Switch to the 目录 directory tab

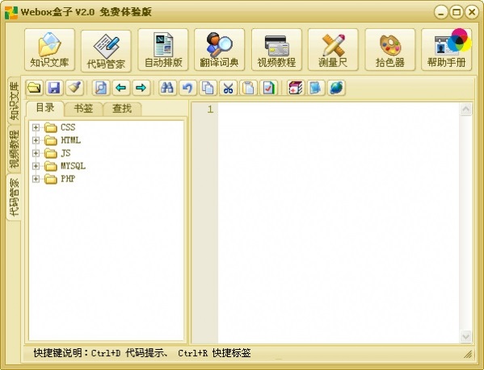point(45,108)
